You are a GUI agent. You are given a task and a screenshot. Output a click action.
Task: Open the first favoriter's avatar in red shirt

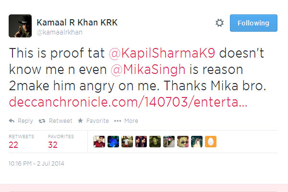coord(99,142)
